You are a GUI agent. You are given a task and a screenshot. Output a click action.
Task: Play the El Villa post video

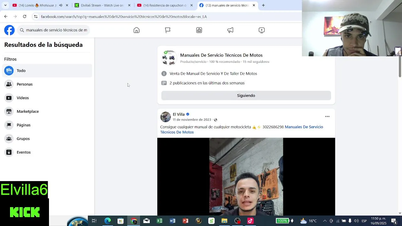click(x=246, y=177)
